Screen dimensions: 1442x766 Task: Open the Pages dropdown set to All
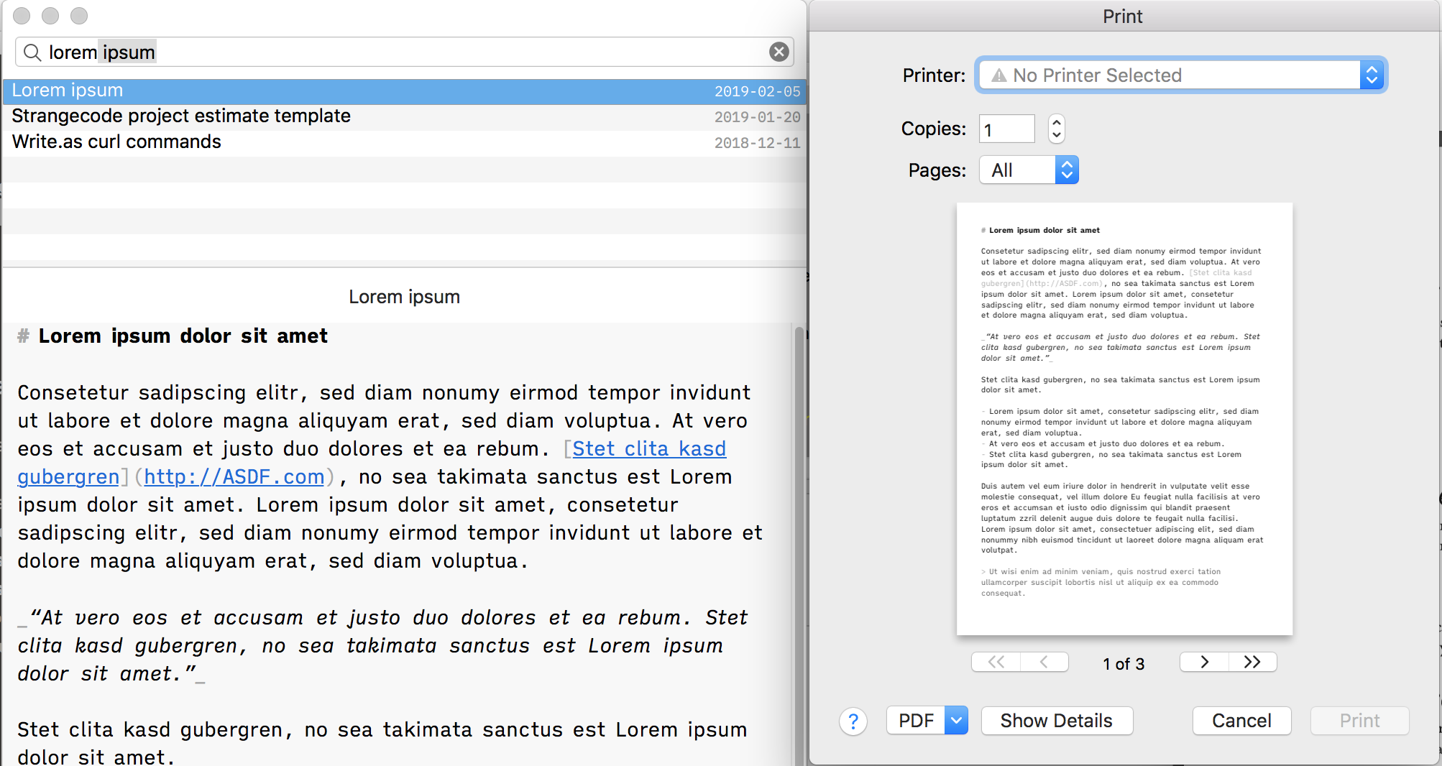pos(1029,170)
